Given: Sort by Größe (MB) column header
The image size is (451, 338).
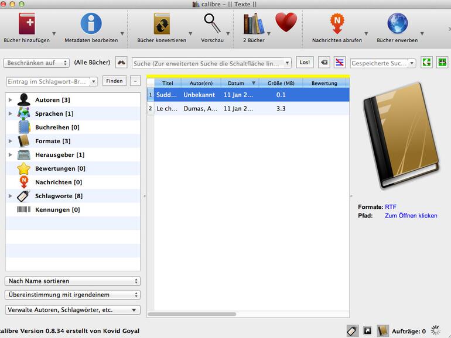Looking at the screenshot, I should tap(281, 83).
